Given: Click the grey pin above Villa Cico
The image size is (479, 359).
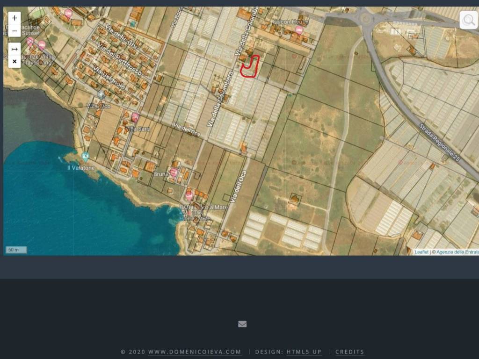Looking at the screenshot, I should pos(101,95).
